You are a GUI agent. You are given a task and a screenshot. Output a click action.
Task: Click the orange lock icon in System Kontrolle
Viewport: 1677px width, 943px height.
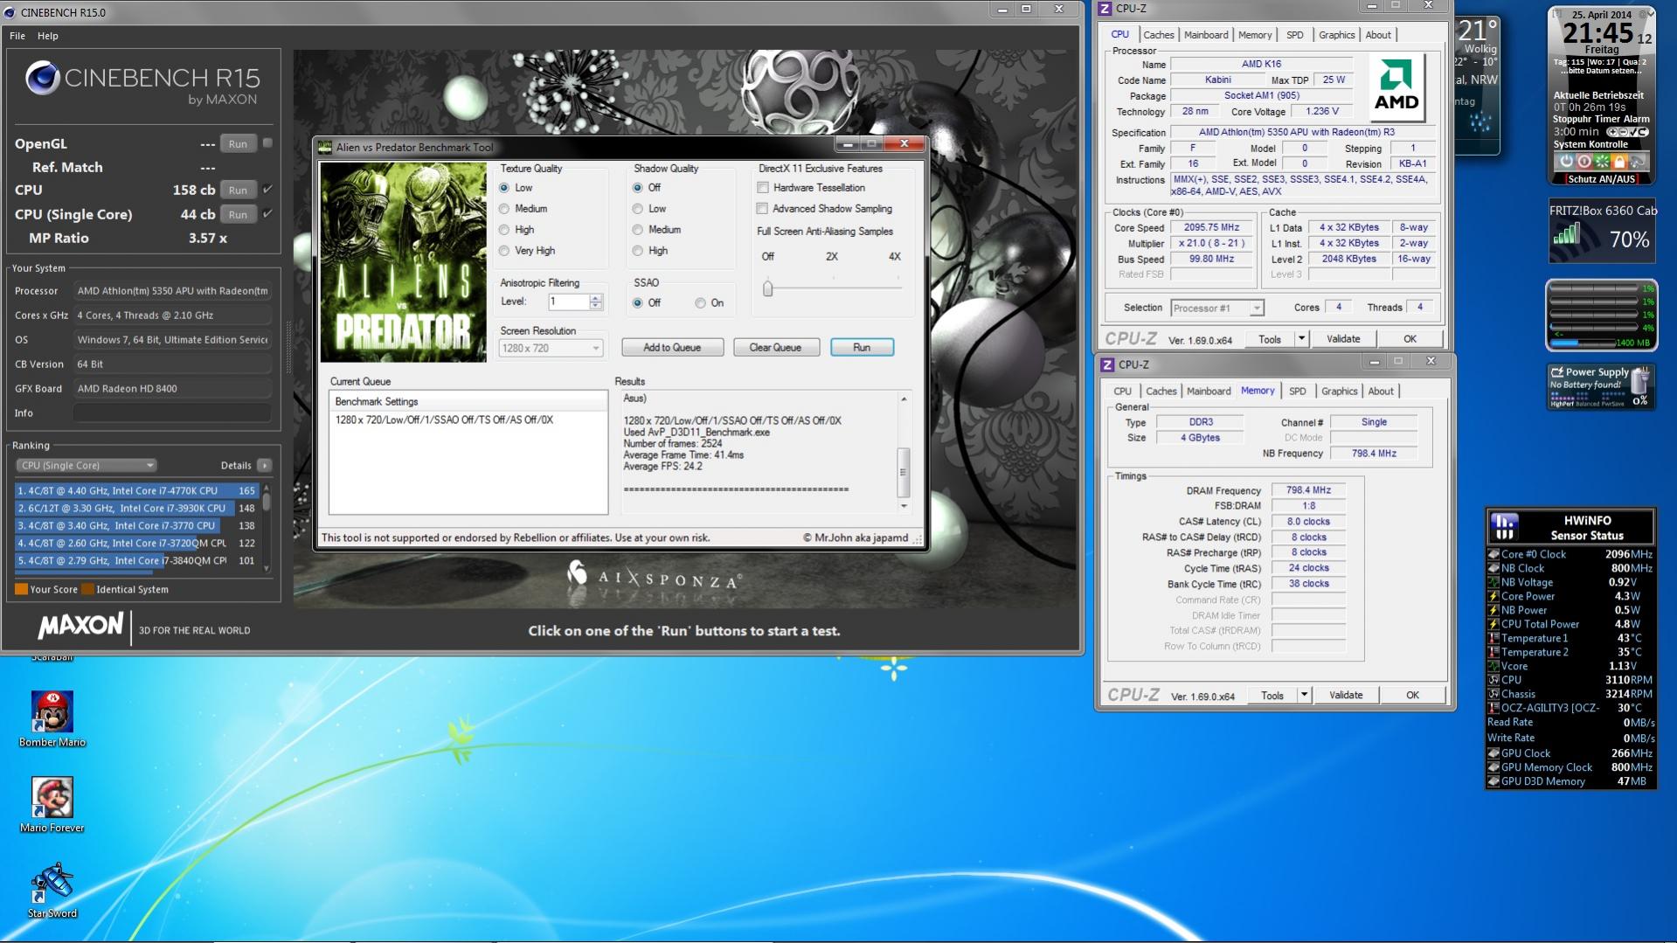click(x=1618, y=161)
